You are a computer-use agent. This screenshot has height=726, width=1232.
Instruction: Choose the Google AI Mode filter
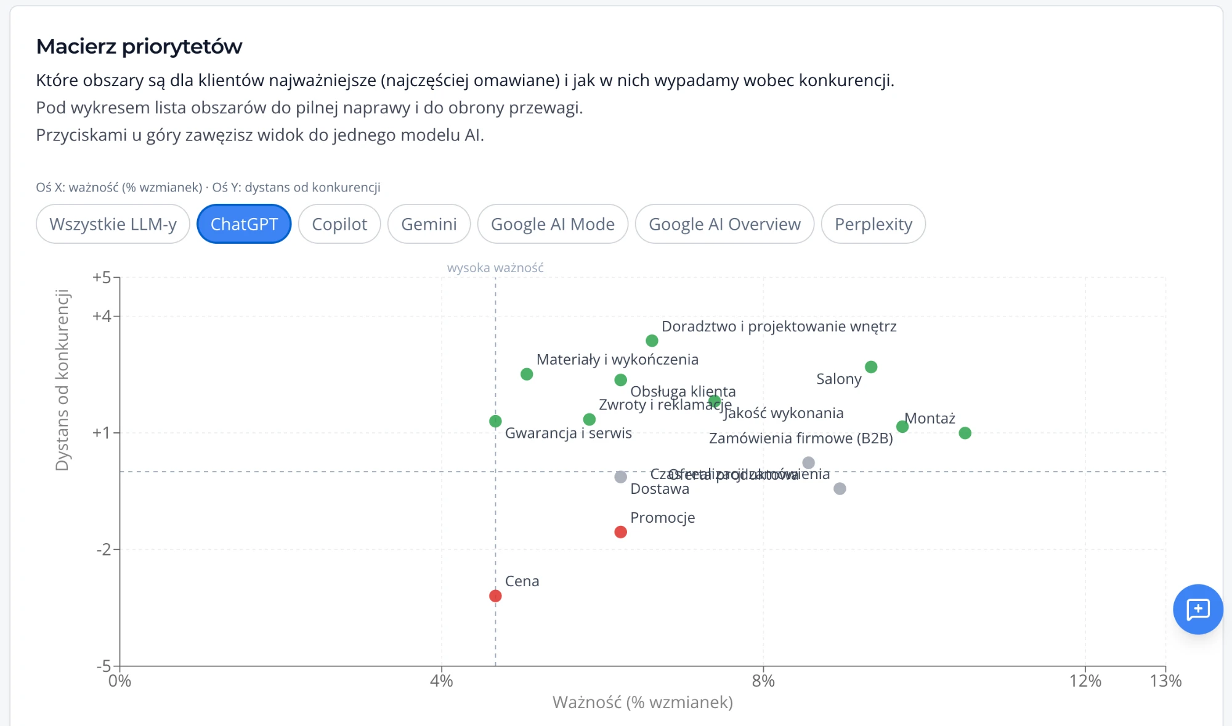(553, 224)
